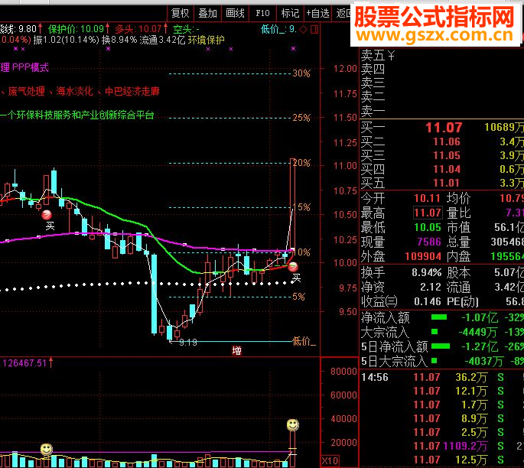Viewport: 524px width, 468px height.
Task: Click the 12.5万 tick trade row
Action: coord(471,460)
